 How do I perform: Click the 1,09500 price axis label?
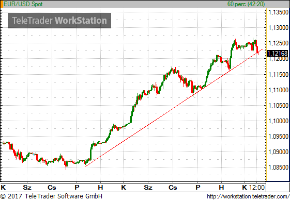tap(278, 137)
